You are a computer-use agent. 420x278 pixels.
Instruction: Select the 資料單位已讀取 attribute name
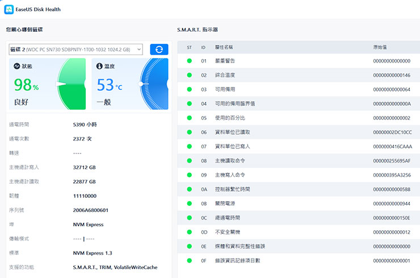[233, 132]
